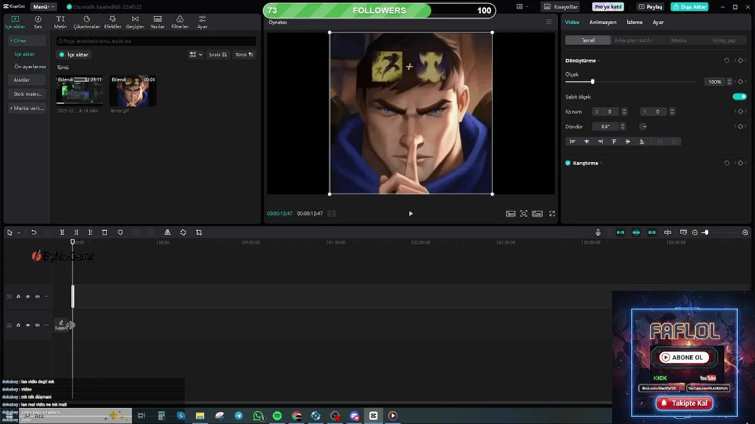Click the crop icon in timeline toolbar
Viewport: 755px width, 424px height.
pyautogui.click(x=199, y=233)
